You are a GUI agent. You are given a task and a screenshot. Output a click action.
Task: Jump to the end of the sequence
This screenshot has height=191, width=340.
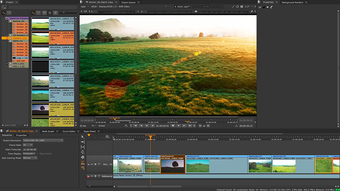[190, 126]
